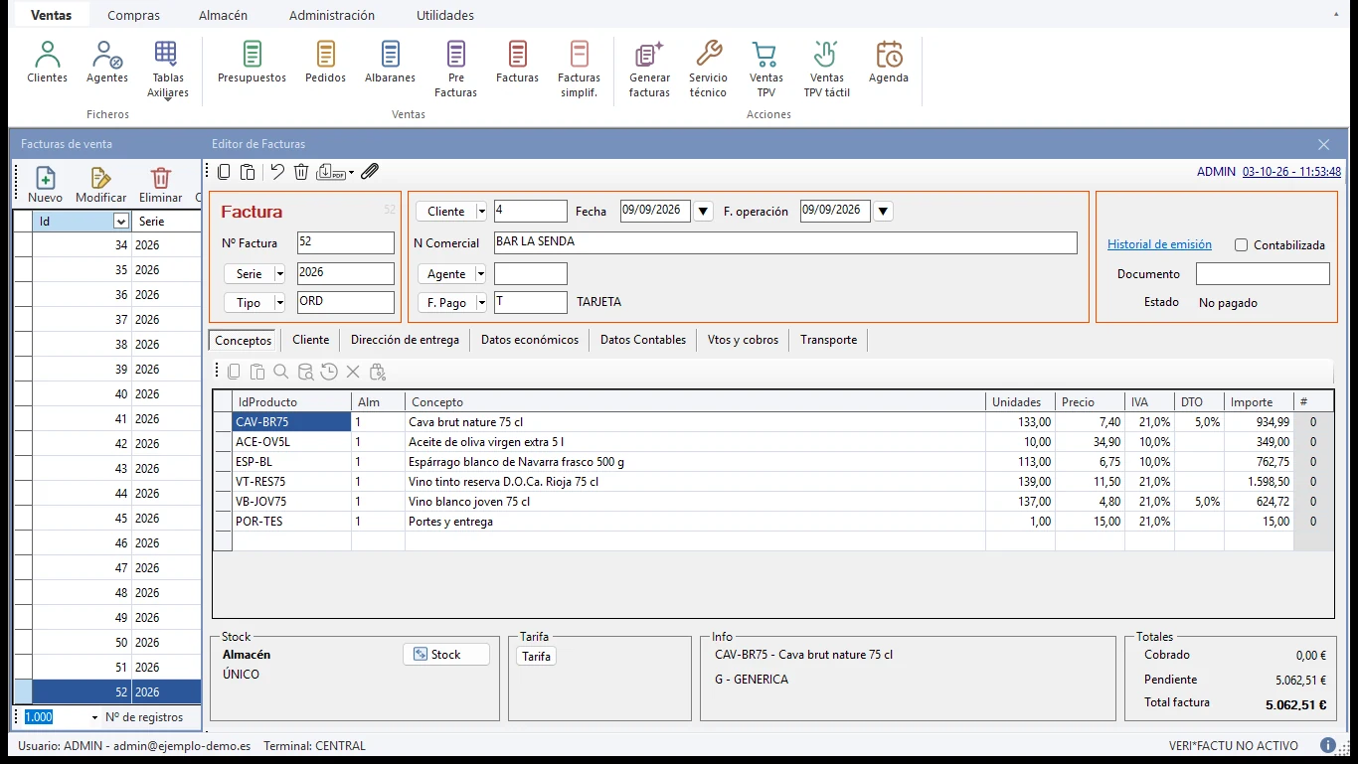Switch to the Compras ribbon tab
The height and width of the screenshot is (764, 1358).
pyautogui.click(x=133, y=15)
